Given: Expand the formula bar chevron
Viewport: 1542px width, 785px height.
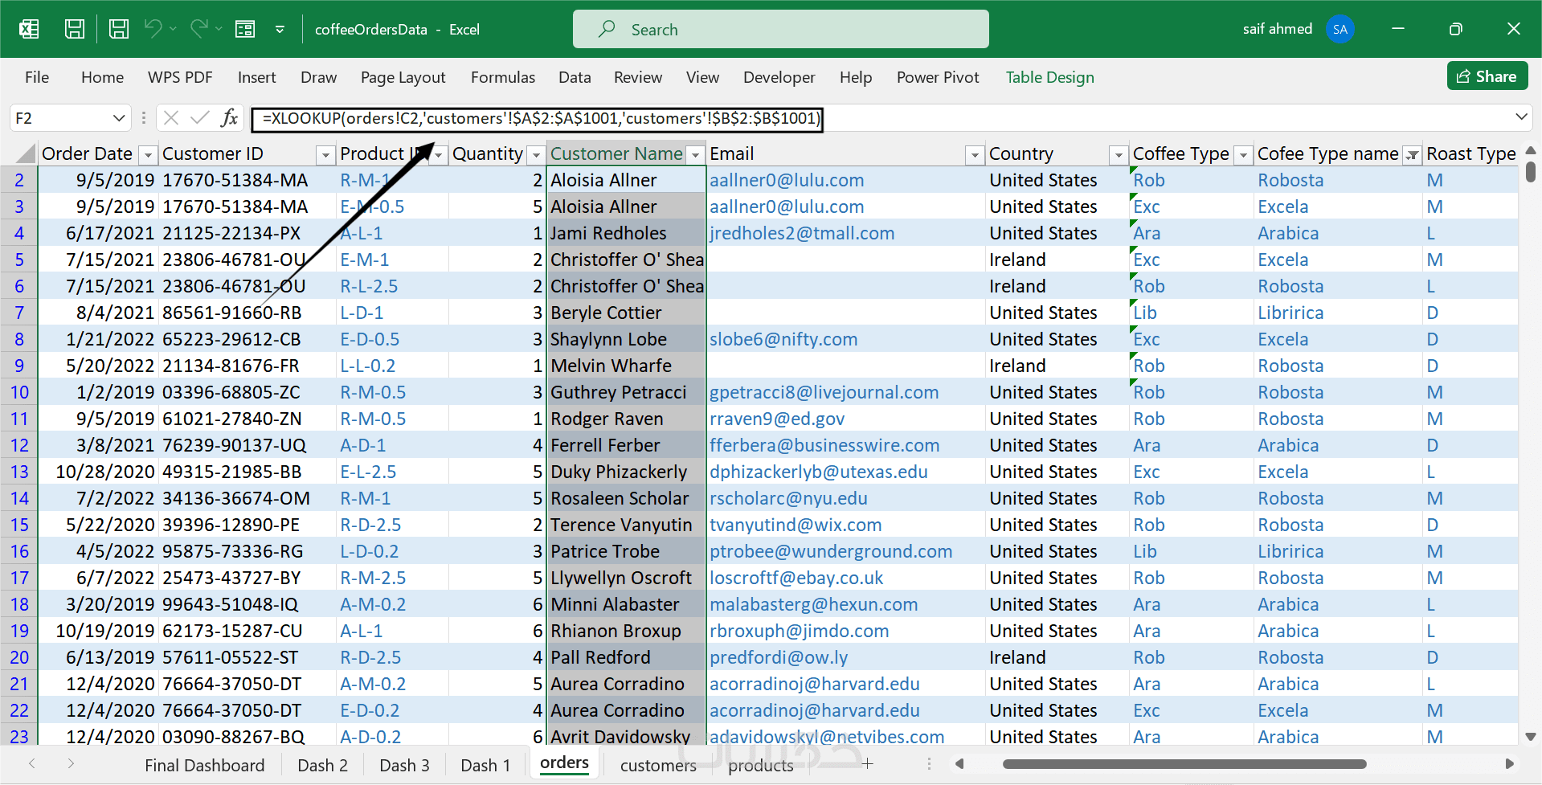Looking at the screenshot, I should 1521,117.
